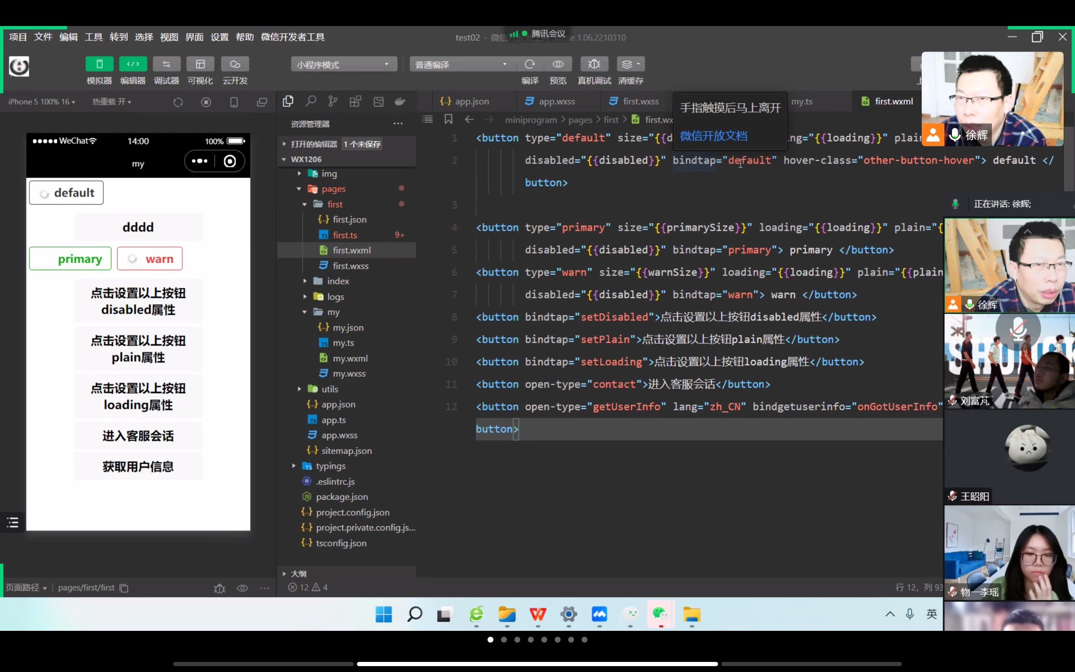Toggle the simulator panel button
This screenshot has height=672, width=1075.
99,64
